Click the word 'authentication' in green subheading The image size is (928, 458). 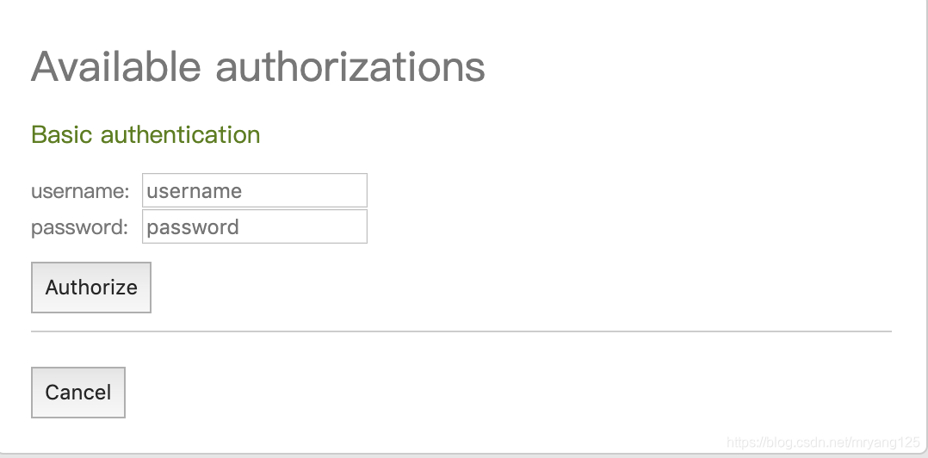pyautogui.click(x=181, y=135)
